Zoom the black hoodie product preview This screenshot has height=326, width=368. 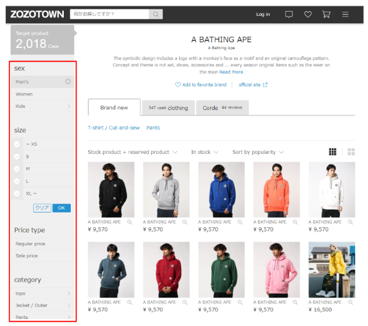pyautogui.click(x=129, y=222)
